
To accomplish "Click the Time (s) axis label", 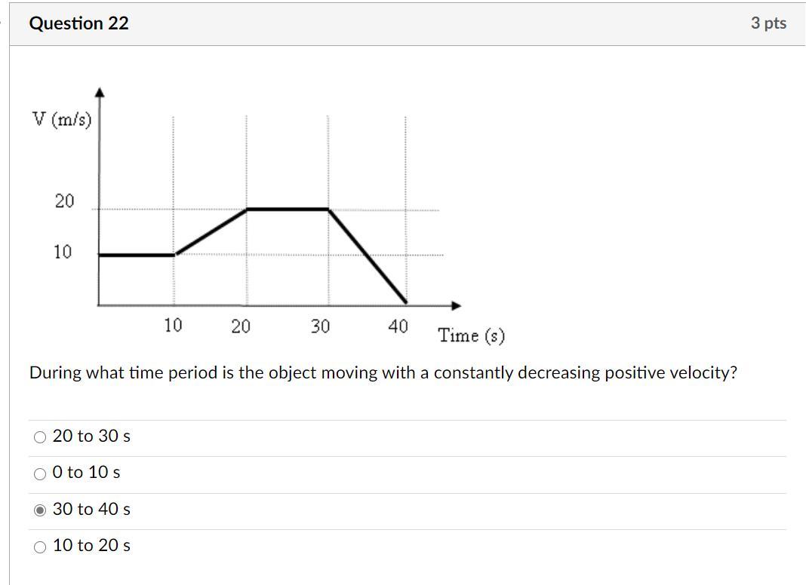I will point(472,336).
